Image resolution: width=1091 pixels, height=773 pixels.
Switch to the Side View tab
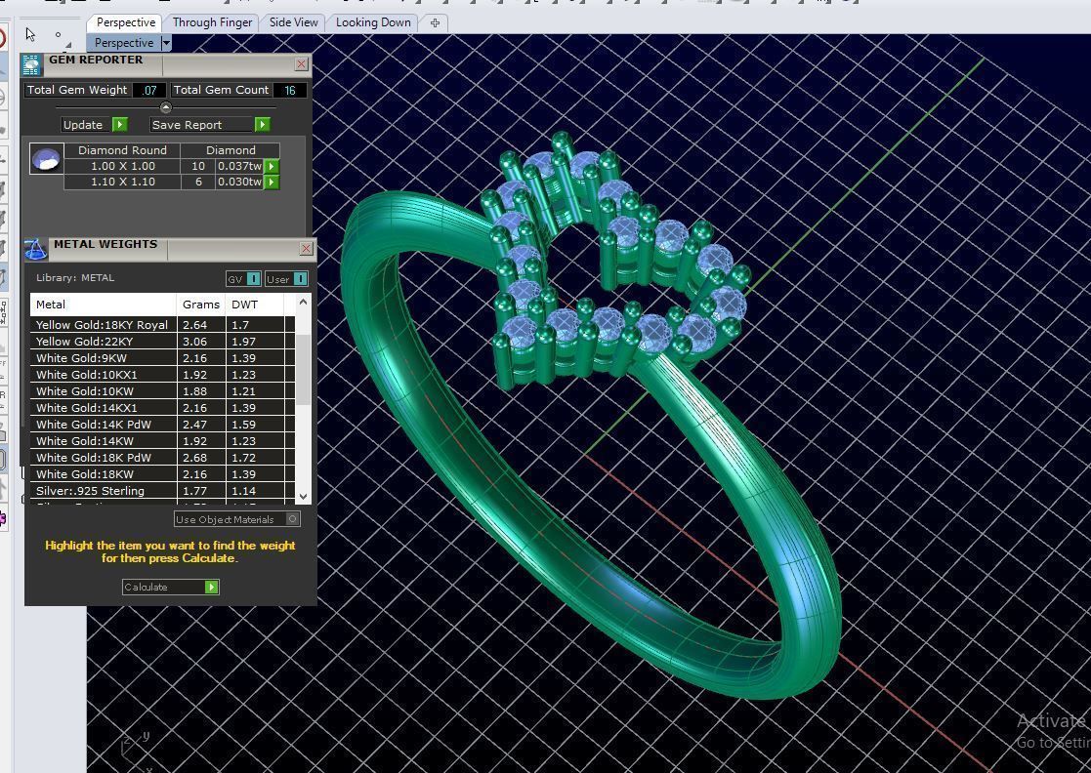coord(294,23)
